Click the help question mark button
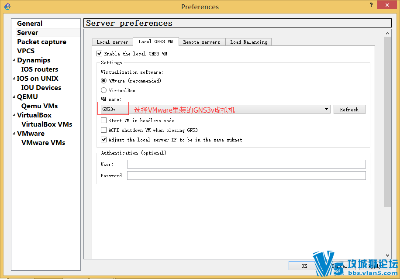Screen dimensions: 400x279 [x=371, y=5]
